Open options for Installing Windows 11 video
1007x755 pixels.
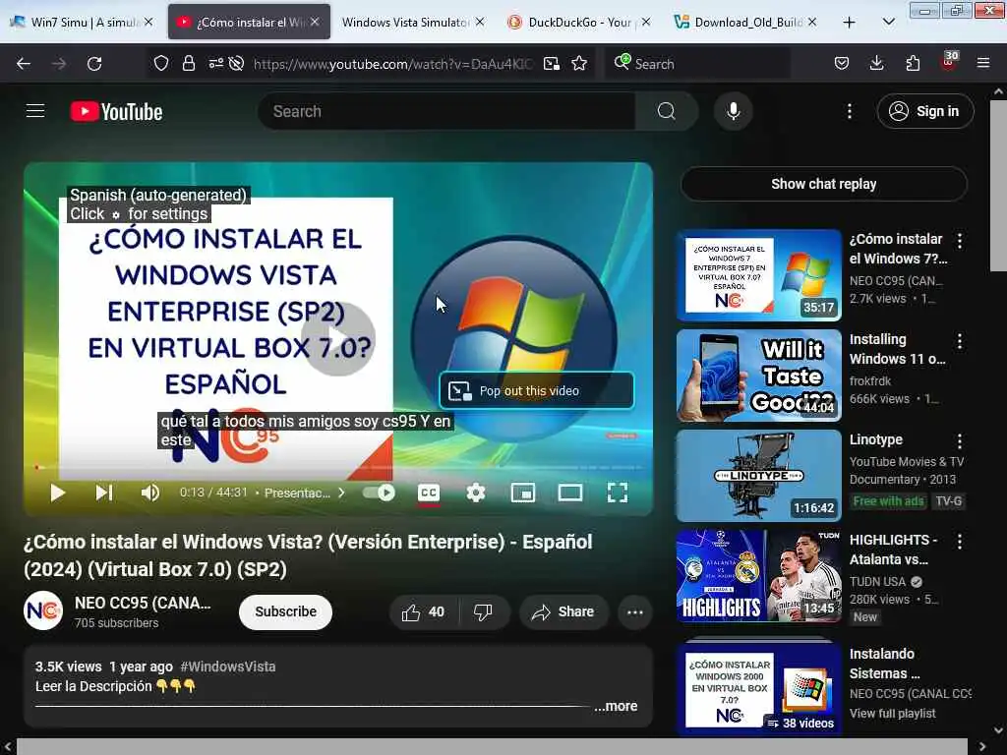(960, 341)
